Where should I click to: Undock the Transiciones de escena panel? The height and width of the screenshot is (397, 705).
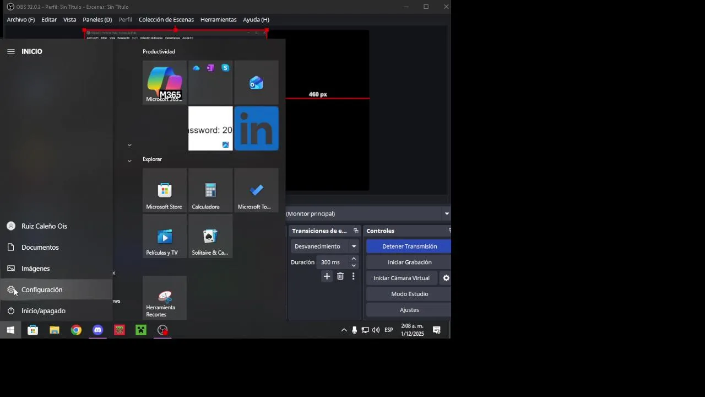coord(356,231)
